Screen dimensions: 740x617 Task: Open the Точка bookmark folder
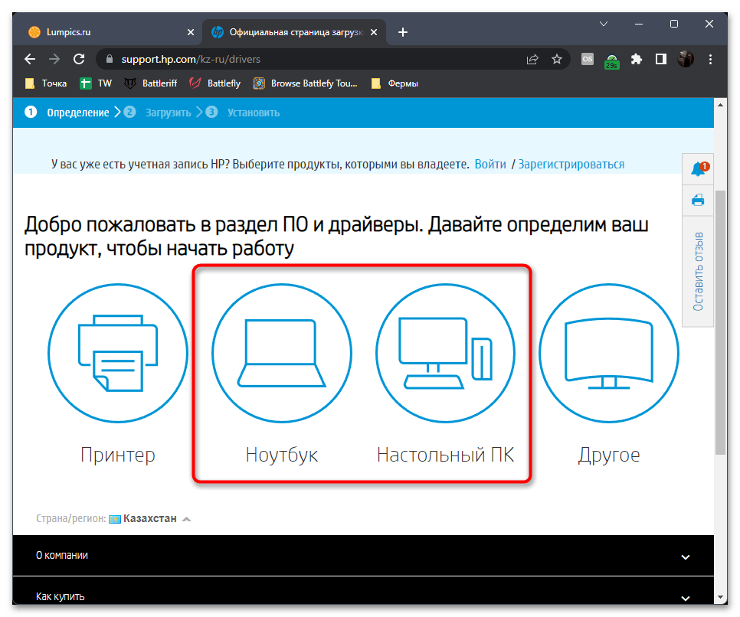click(46, 83)
